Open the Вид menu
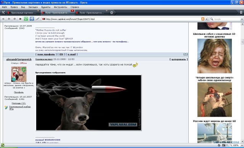 point(23,7)
